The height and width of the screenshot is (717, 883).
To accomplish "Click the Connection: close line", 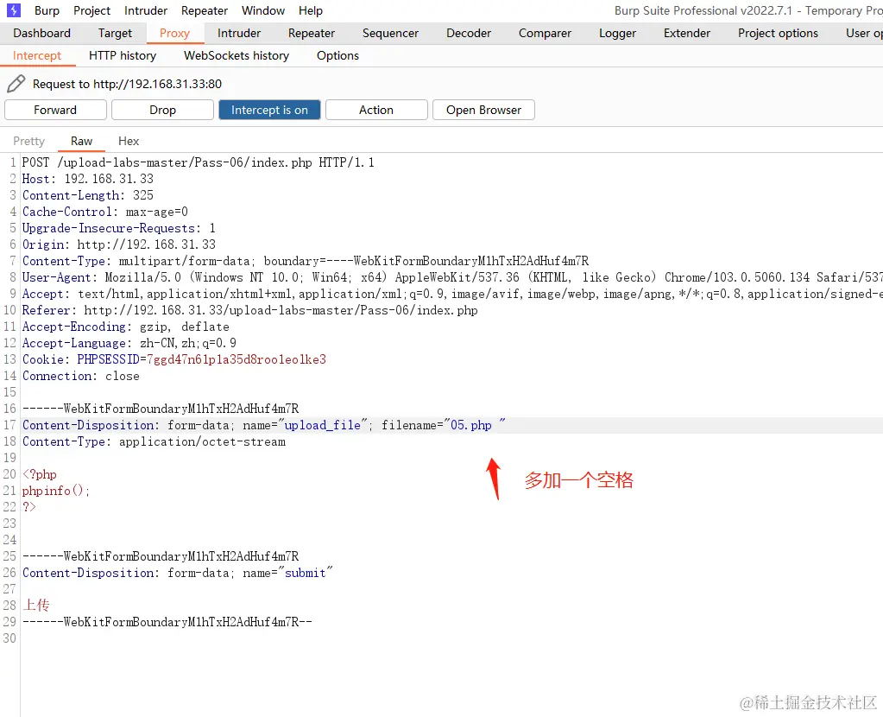I will point(80,376).
